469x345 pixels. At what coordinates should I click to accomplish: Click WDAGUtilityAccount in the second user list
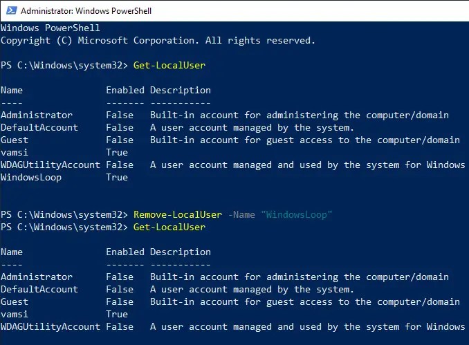tap(50, 326)
